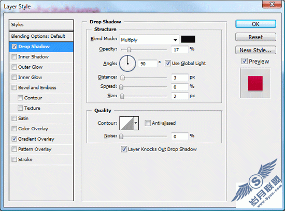This screenshot has height=211, width=285.
Task: Open the Blend Mode Multiply dropdown
Action: (149, 40)
